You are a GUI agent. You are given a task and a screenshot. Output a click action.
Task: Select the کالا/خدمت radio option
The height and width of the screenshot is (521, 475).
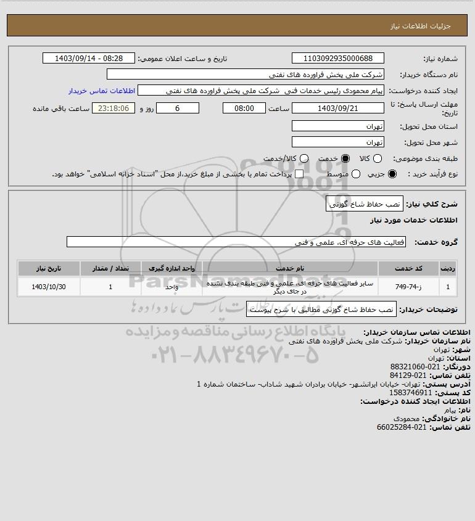click(304, 159)
